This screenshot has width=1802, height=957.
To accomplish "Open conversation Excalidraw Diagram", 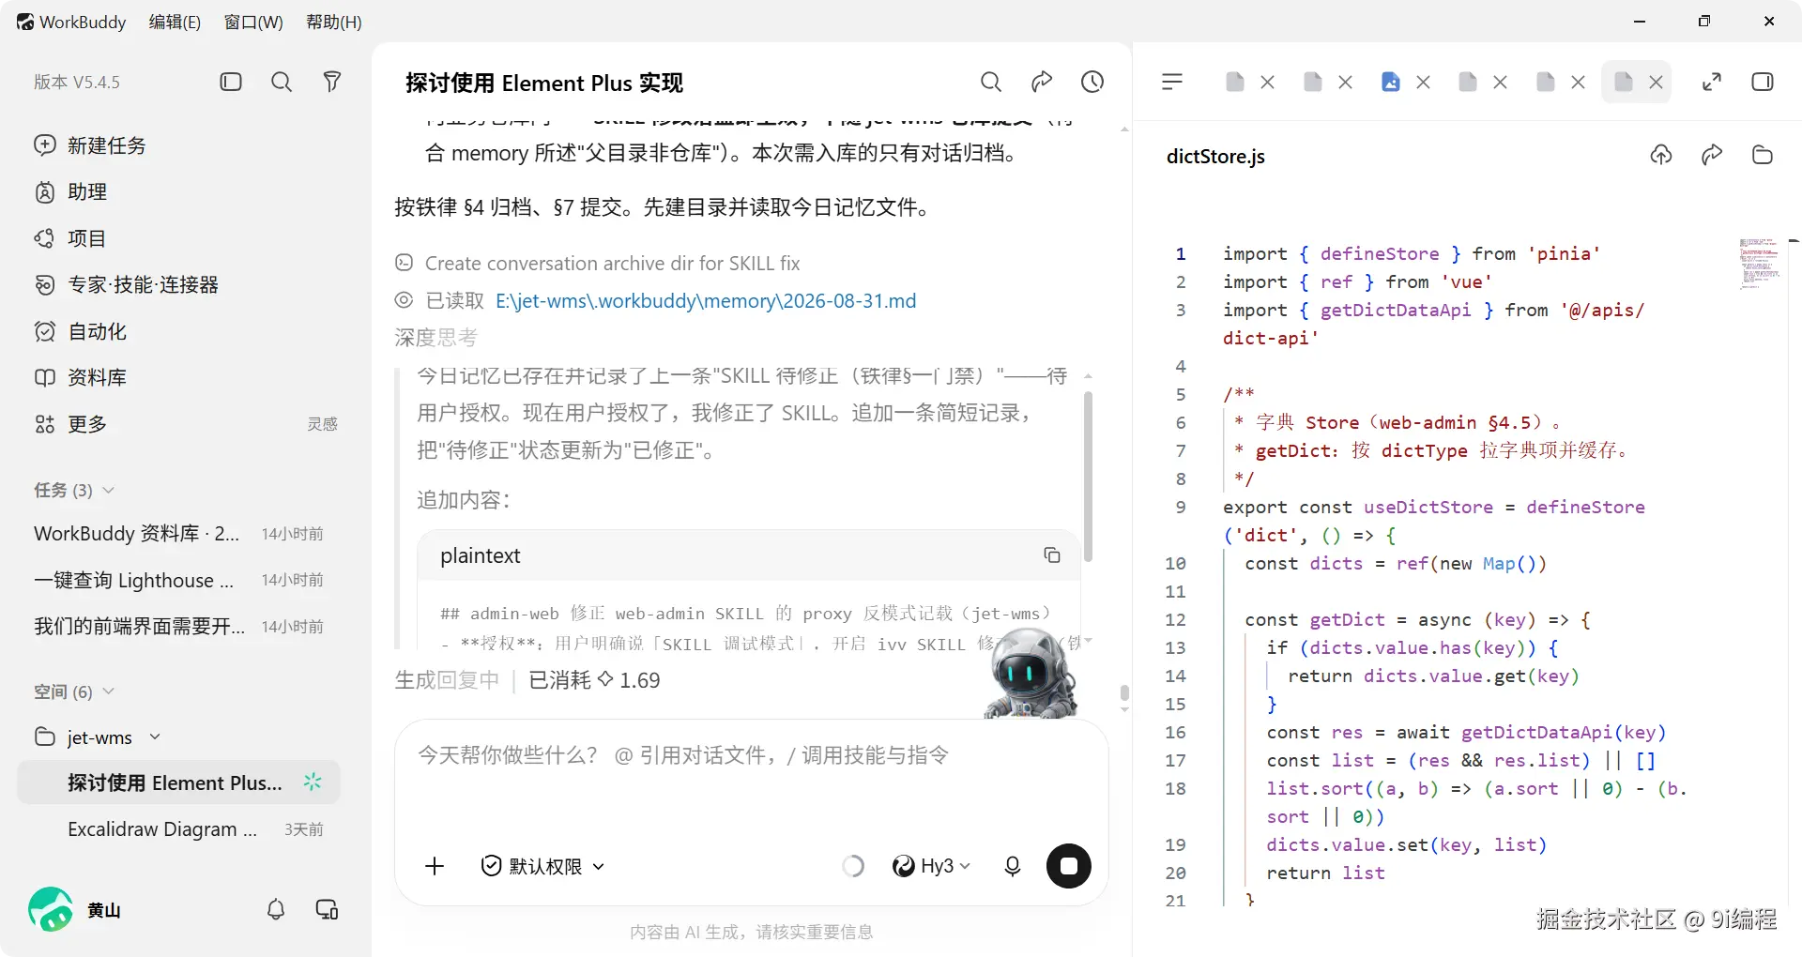I will click(x=178, y=829).
